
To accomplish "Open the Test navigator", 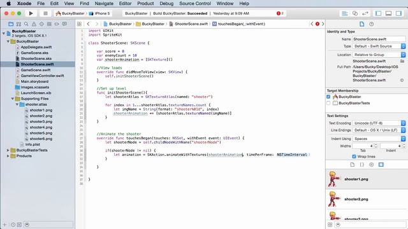I will point(41,24).
